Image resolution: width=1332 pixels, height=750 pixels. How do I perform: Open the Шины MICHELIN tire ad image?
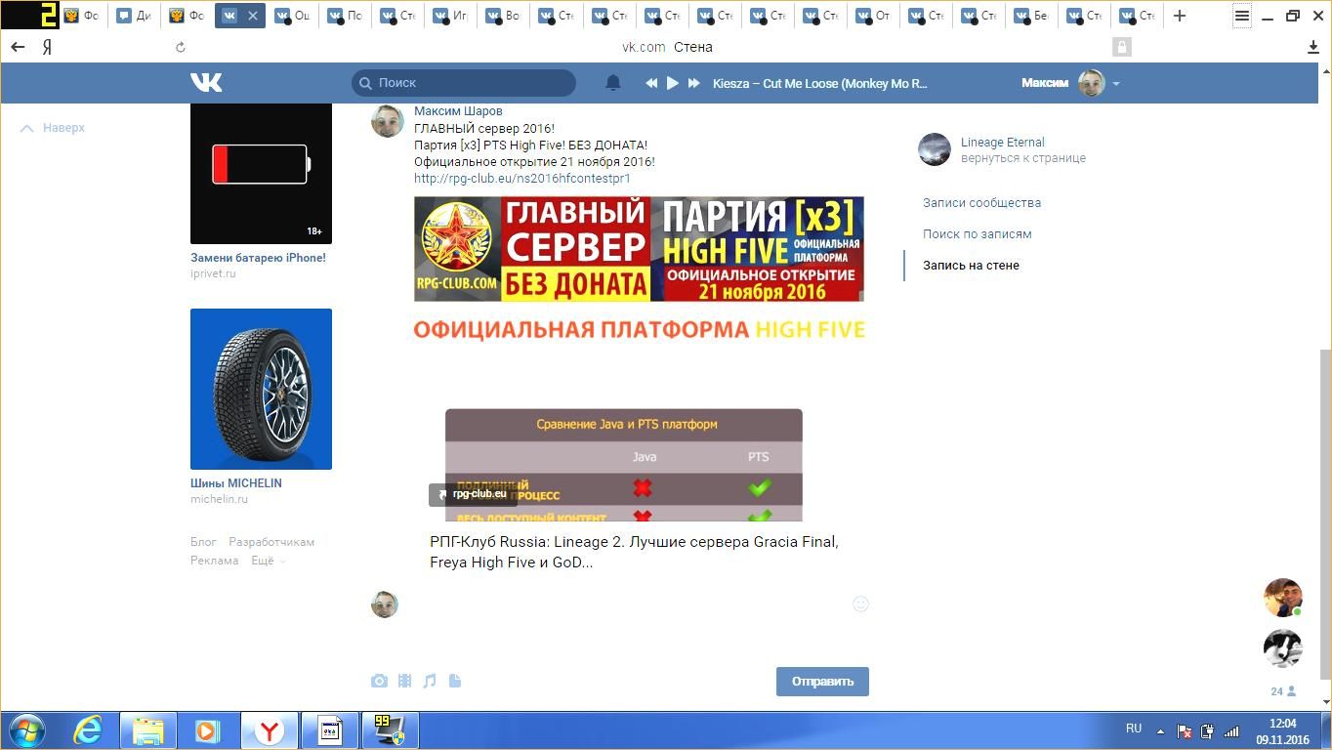point(261,389)
